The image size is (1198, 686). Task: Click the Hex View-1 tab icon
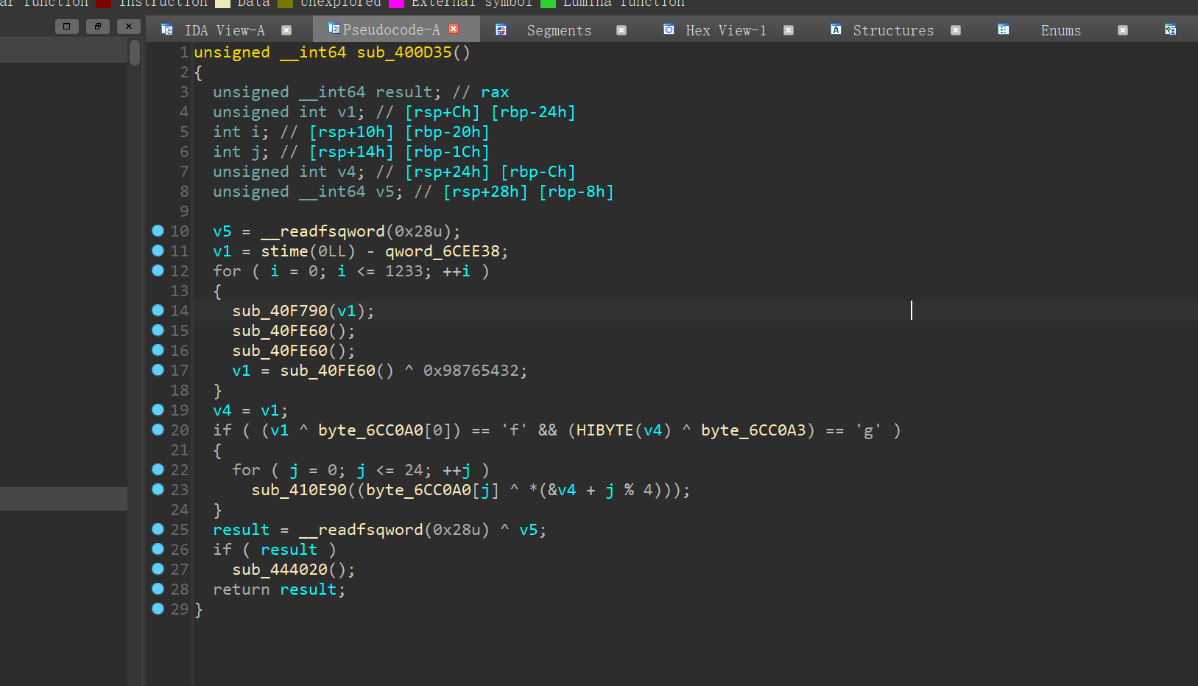(669, 30)
